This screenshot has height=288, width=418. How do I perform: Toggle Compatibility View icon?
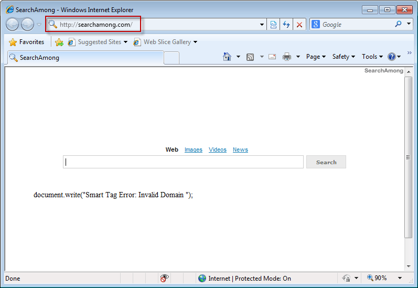pos(273,25)
